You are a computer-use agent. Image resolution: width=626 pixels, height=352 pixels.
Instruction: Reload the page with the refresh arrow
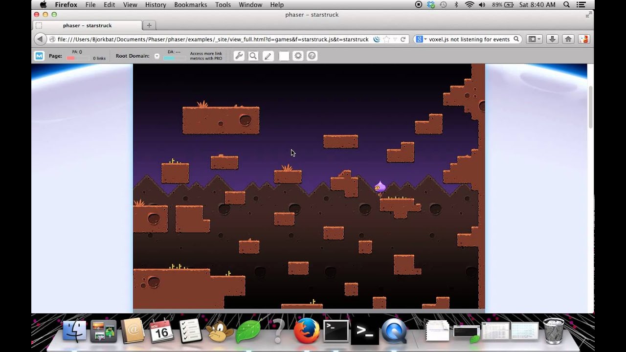403,39
